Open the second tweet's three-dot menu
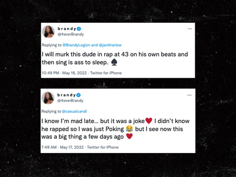The image size is (236, 177). (x=190, y=95)
